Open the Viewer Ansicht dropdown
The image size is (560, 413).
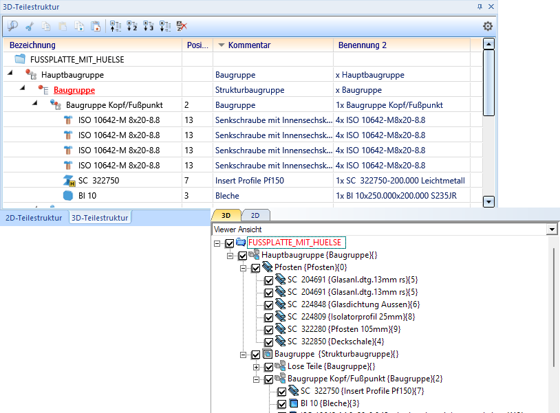[550, 229]
